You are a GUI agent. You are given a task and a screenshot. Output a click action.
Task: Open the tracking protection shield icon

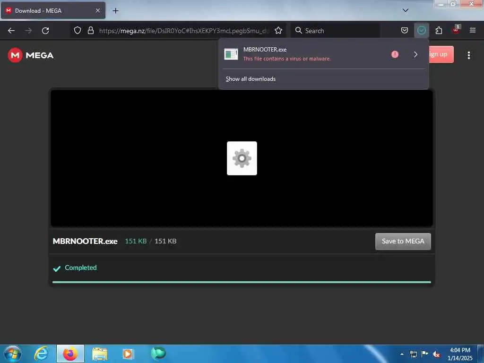click(78, 30)
